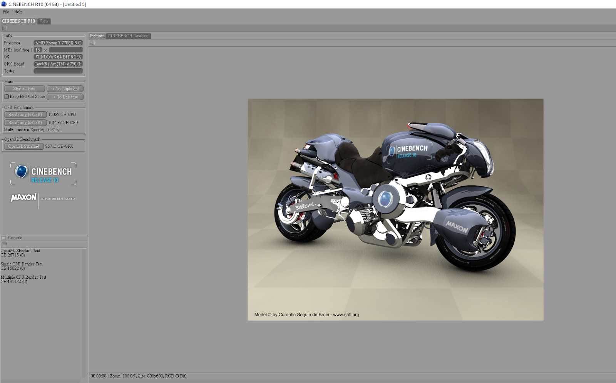Image resolution: width=616 pixels, height=383 pixels.
Task: Click the MAXON logo in side panel
Action: tap(24, 197)
